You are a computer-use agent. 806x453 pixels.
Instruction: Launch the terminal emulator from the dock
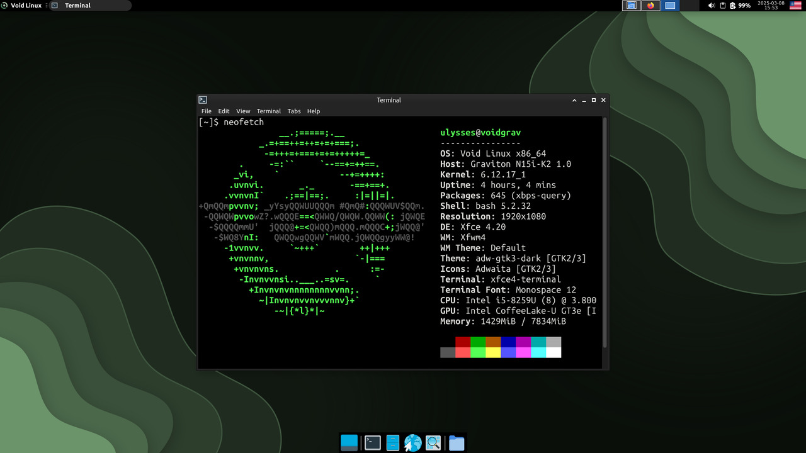(x=373, y=443)
